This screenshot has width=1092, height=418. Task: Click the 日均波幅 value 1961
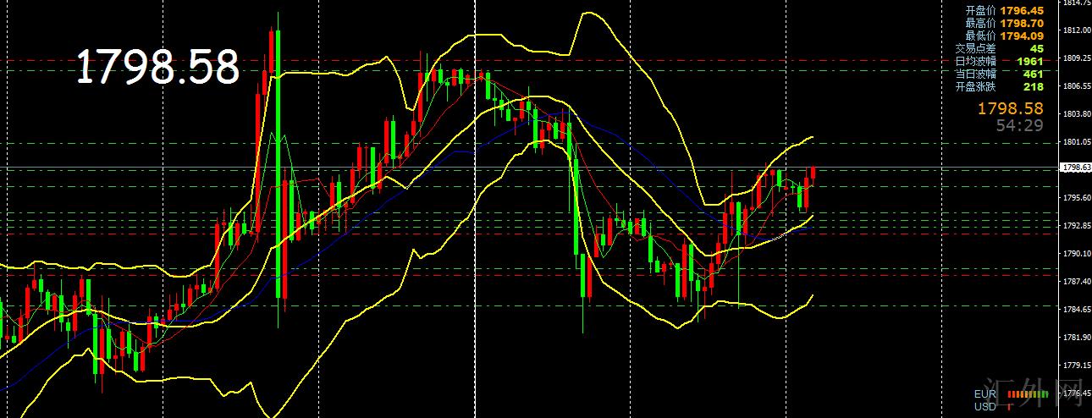pos(1030,61)
